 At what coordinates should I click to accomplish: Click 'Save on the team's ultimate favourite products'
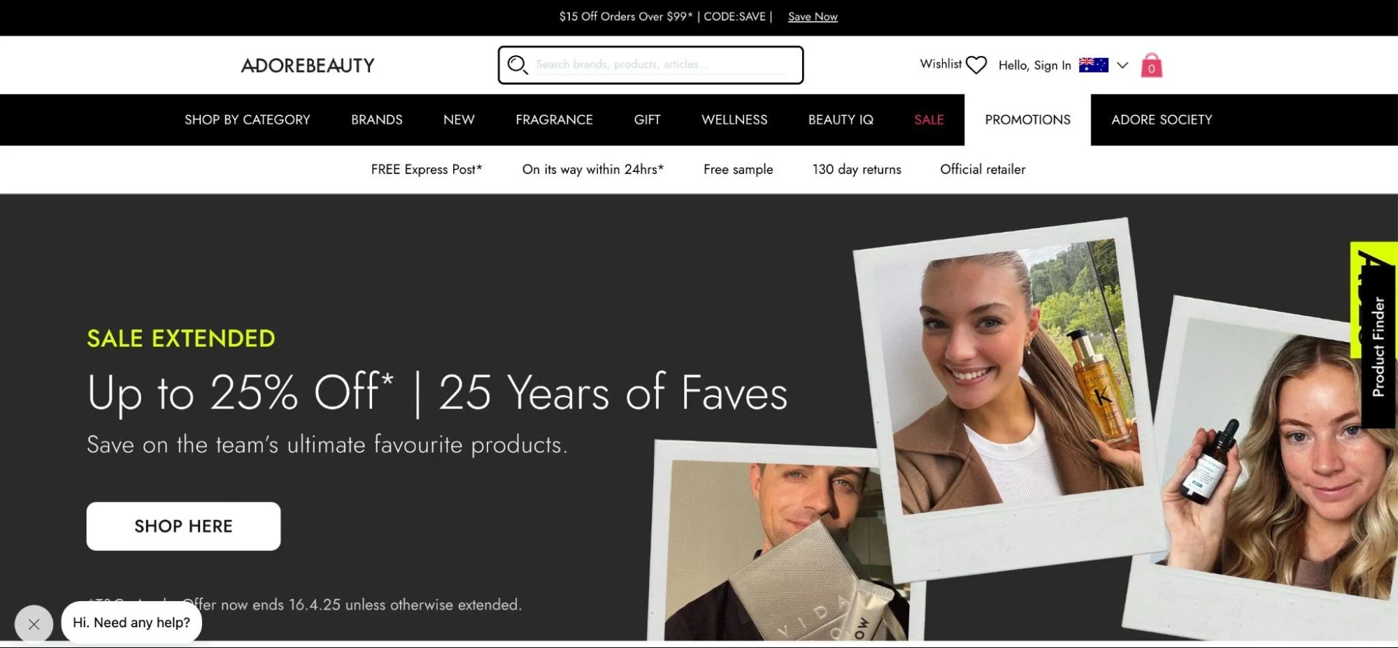pos(327,445)
